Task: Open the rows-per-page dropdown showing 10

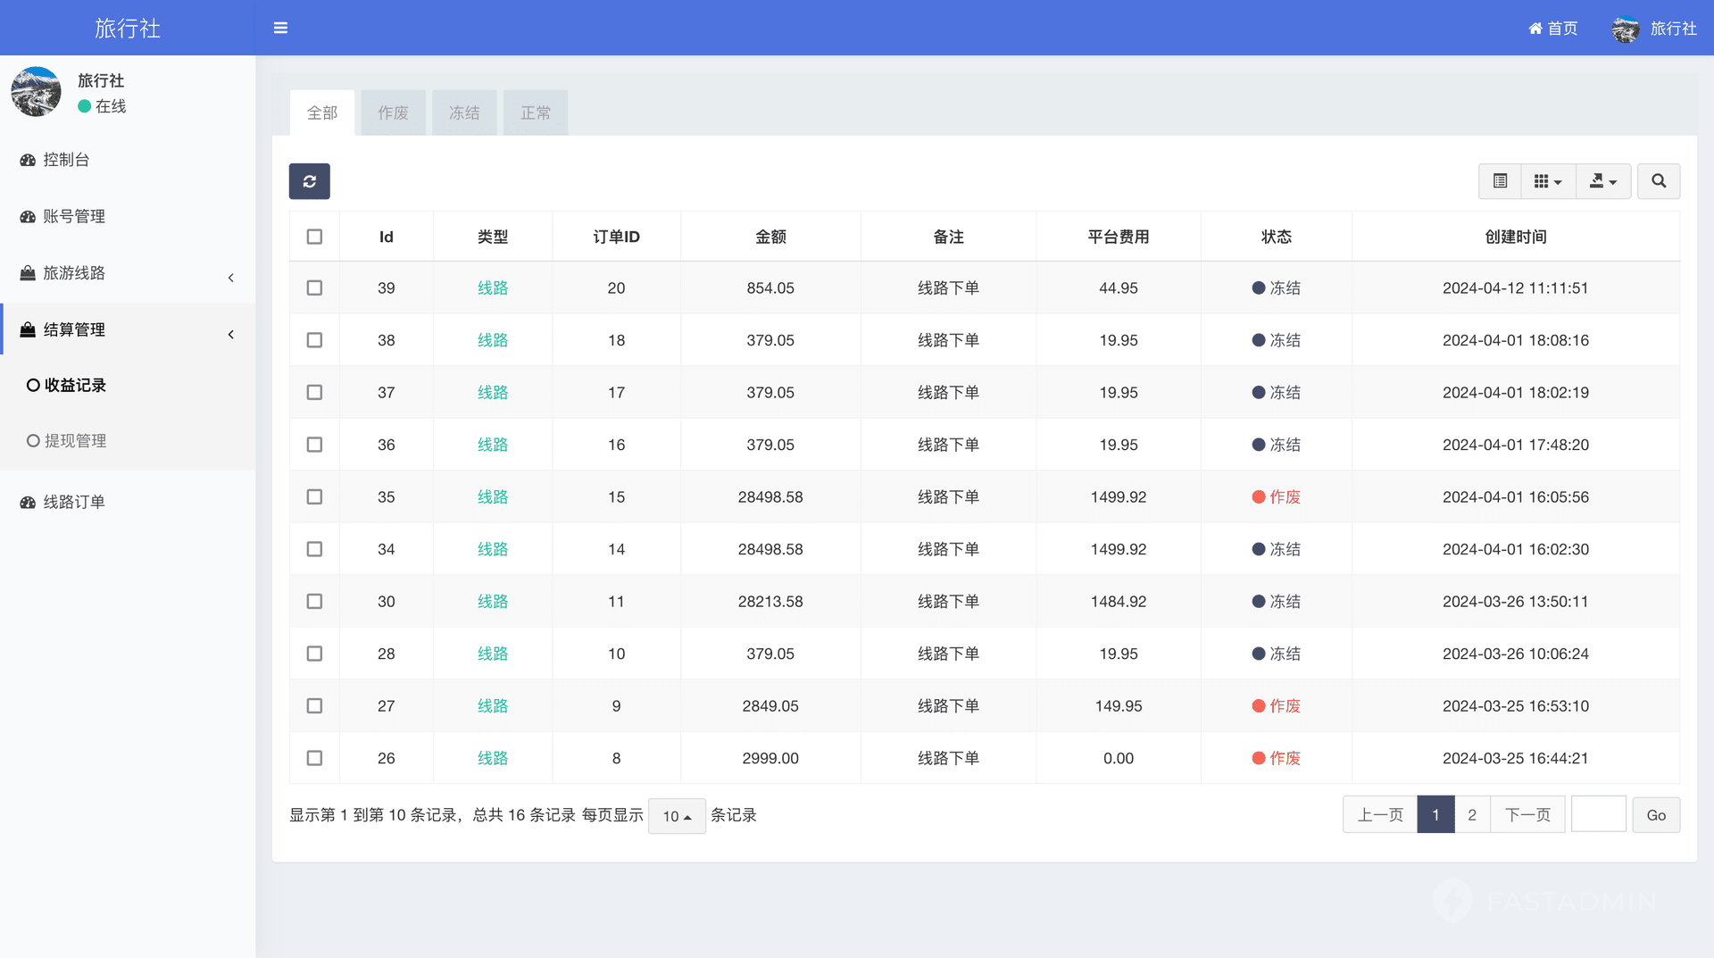Action: [677, 816]
